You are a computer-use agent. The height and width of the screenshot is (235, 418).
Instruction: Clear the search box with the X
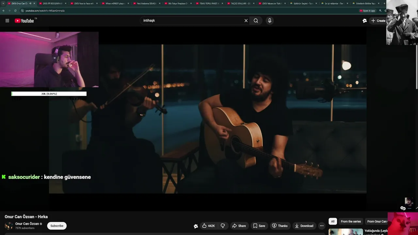pyautogui.click(x=246, y=21)
